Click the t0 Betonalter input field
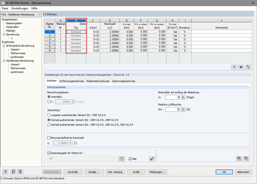The height and width of the screenshot is (184, 257). pos(173,97)
